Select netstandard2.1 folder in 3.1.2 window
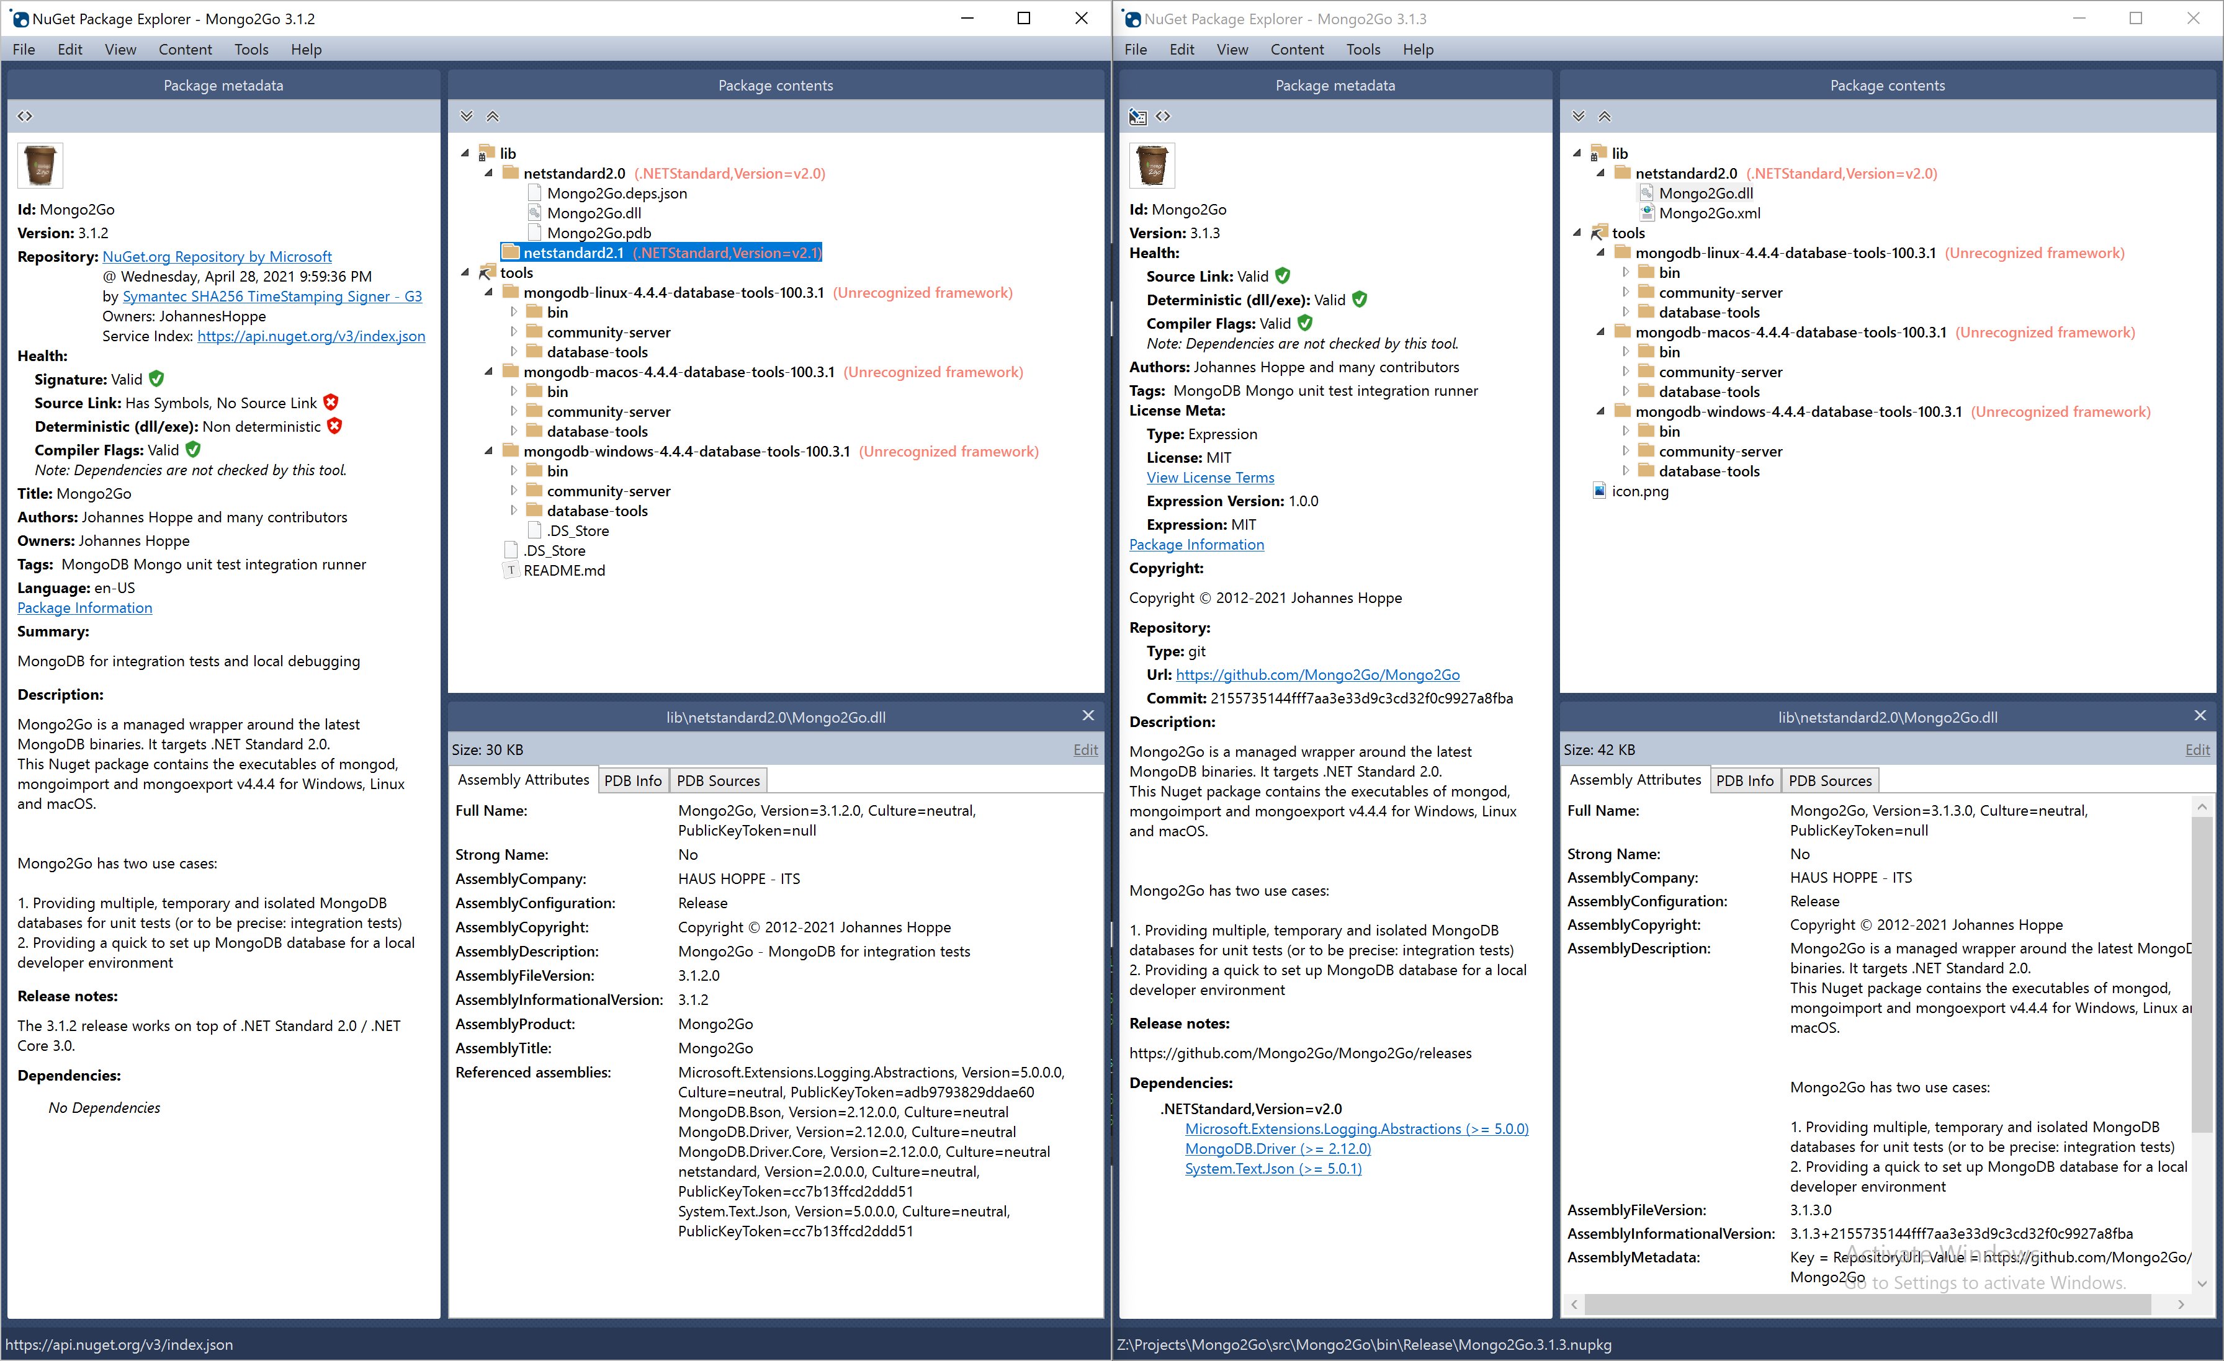This screenshot has width=2224, height=1361. tap(661, 252)
